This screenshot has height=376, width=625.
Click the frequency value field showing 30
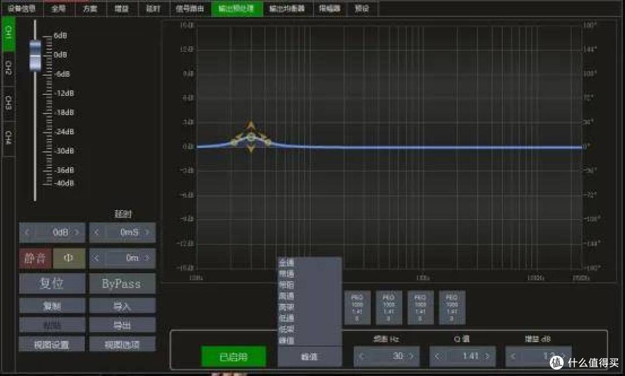pyautogui.click(x=387, y=356)
